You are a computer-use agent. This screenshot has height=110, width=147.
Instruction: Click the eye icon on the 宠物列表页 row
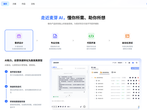[131, 84]
